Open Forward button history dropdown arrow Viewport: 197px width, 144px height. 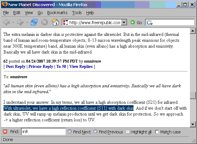click(27, 23)
